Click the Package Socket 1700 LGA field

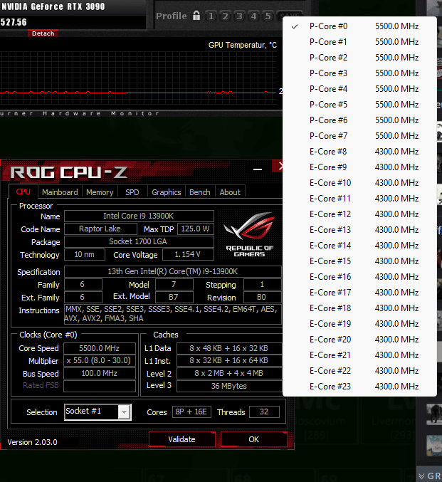pyautogui.click(x=139, y=241)
